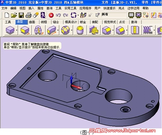Select the Eraser tool icon

pos(36,15)
